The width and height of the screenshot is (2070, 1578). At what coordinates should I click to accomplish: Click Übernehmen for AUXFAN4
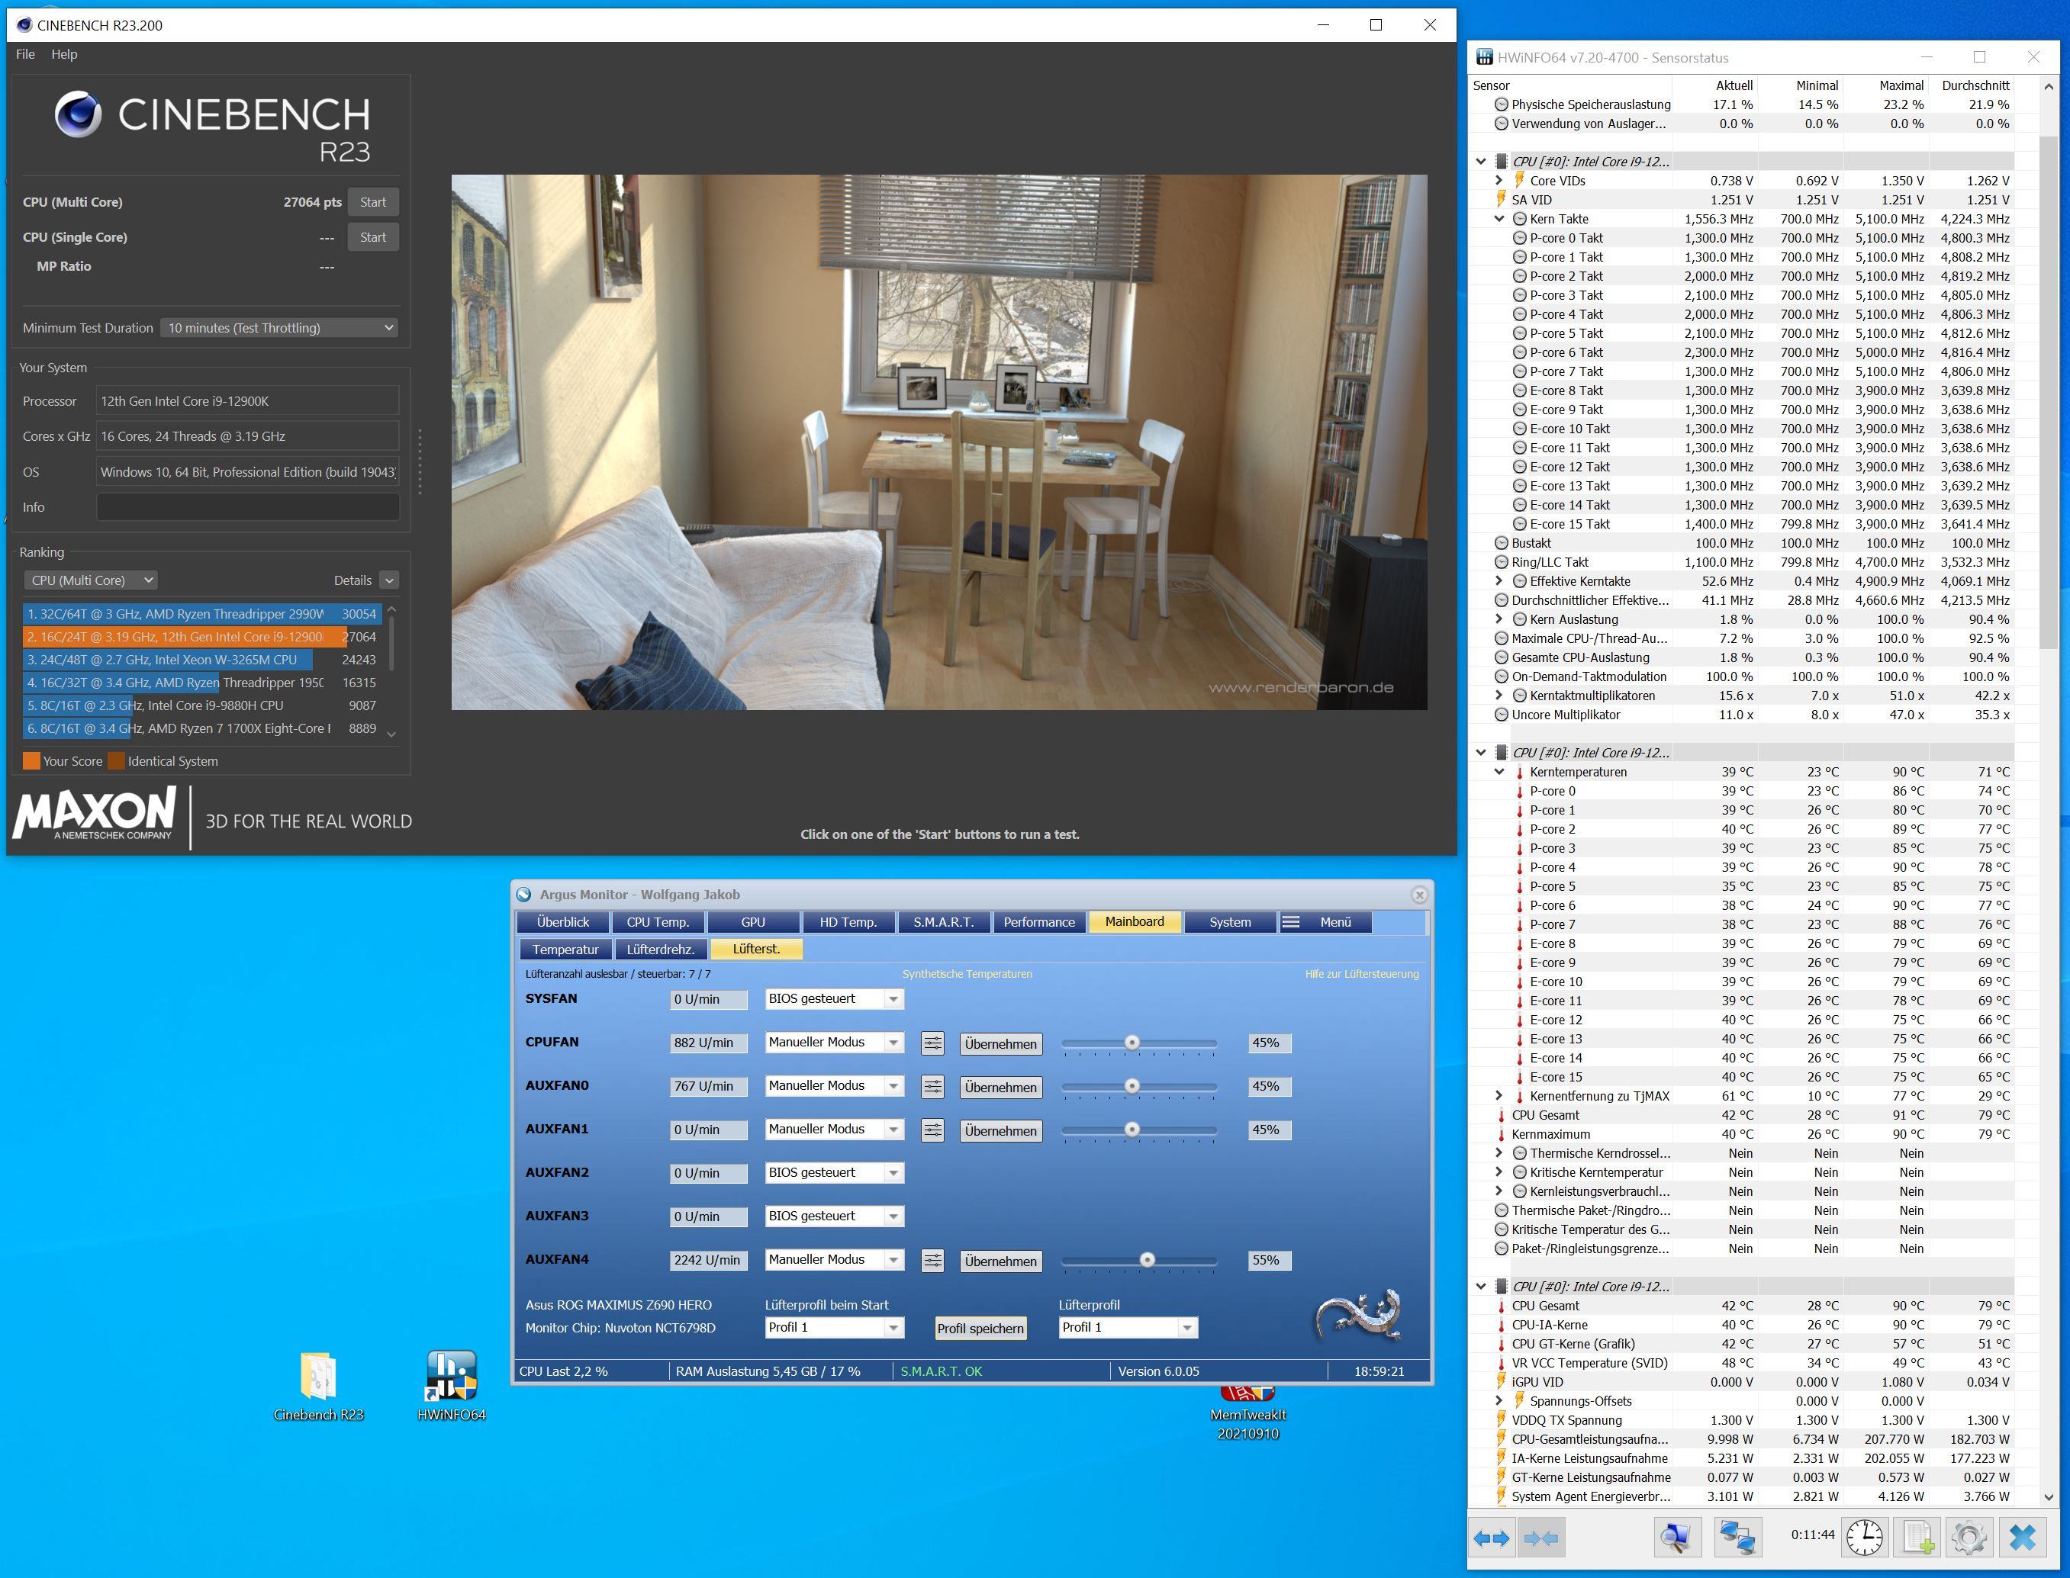point(1001,1261)
